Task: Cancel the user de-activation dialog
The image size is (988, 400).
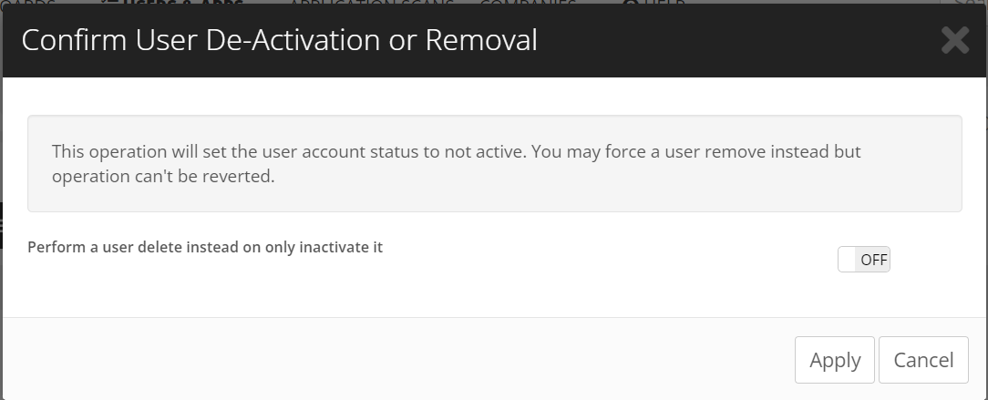Action: (x=923, y=360)
